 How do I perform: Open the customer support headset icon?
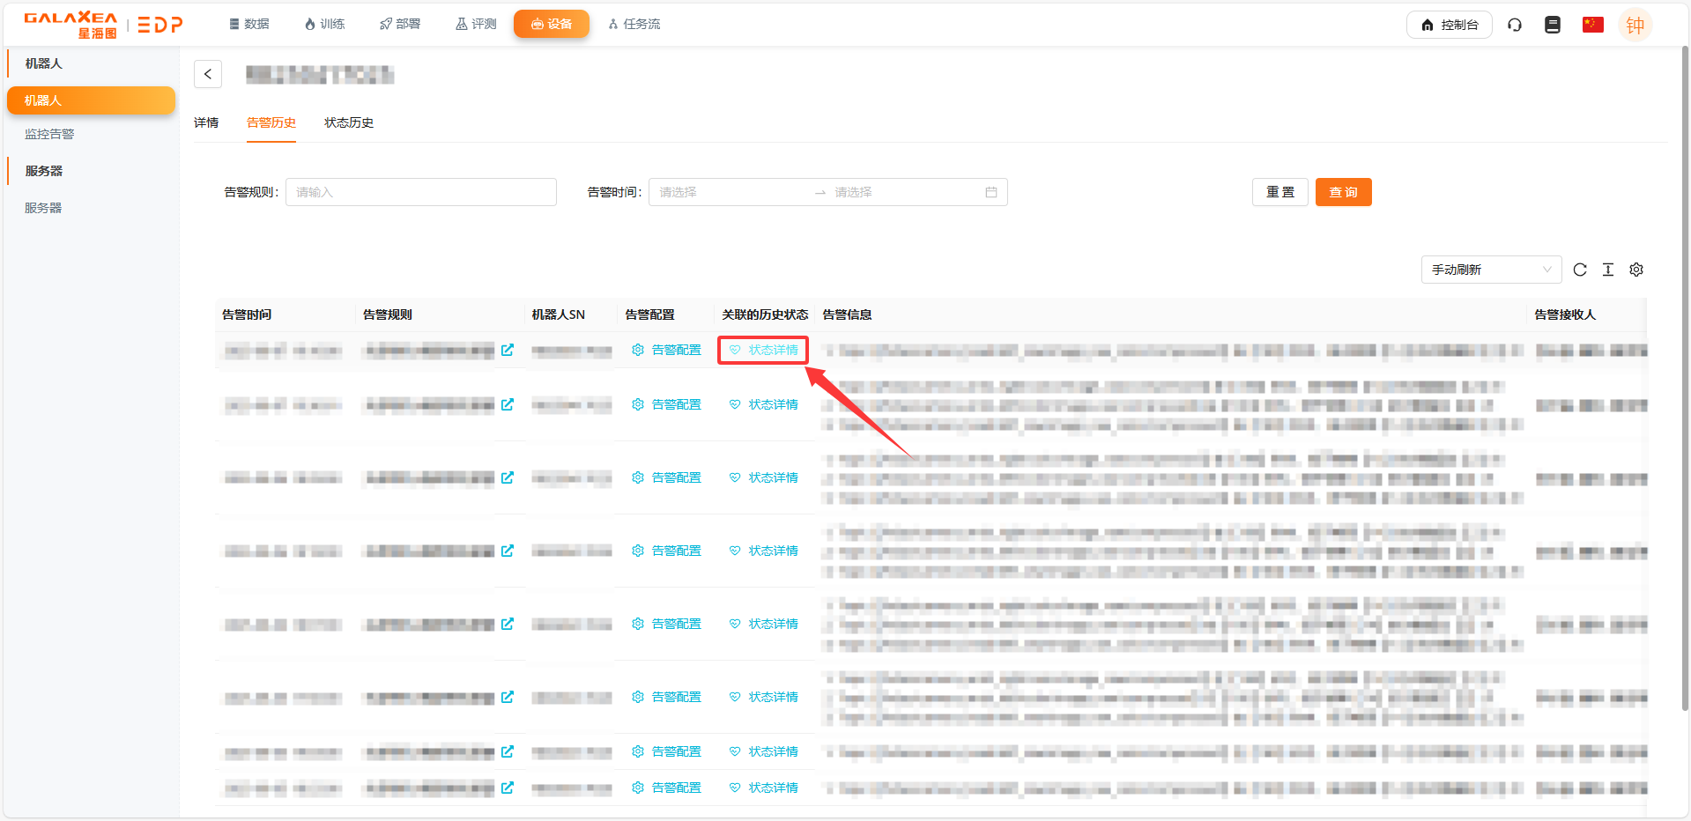click(1515, 25)
